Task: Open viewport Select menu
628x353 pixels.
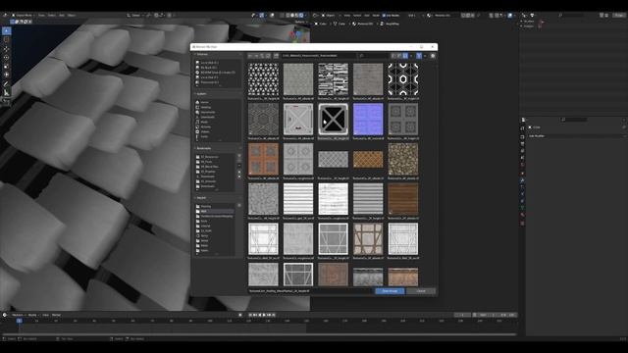Action: (x=52, y=16)
